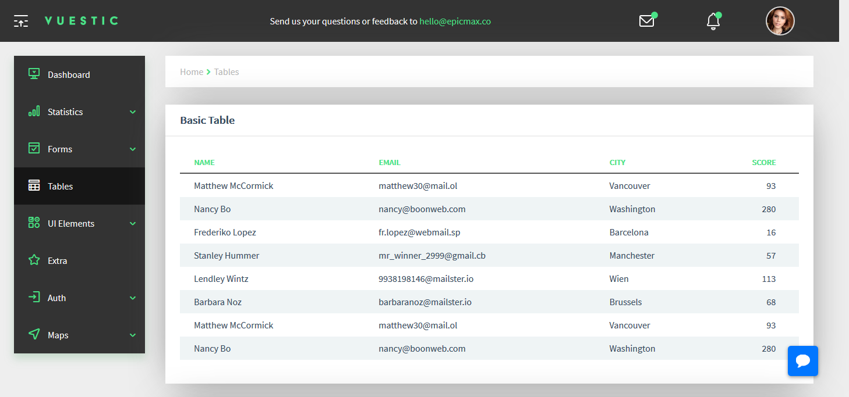The height and width of the screenshot is (397, 849).
Task: Open Forms menu item
Action: tap(79, 149)
